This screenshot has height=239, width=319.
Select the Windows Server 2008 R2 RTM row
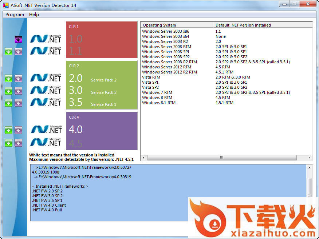tap(227, 62)
